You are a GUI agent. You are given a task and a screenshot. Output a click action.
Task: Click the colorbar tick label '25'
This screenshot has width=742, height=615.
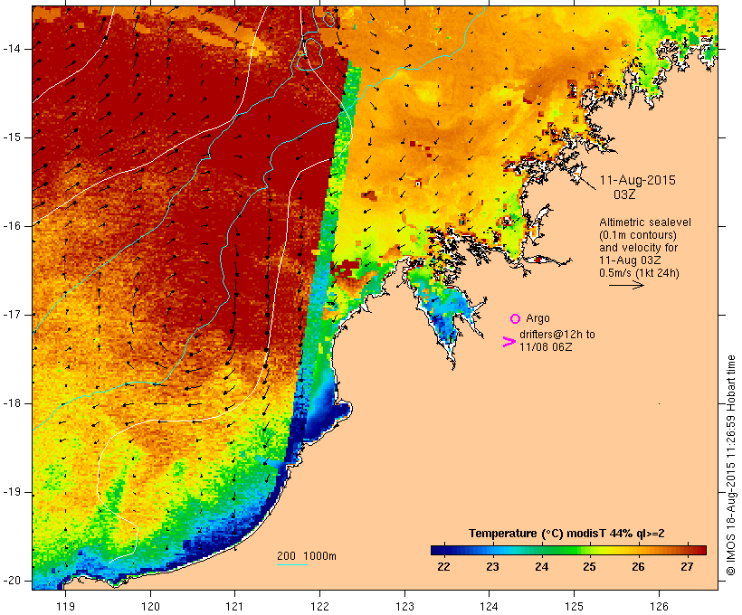click(589, 567)
